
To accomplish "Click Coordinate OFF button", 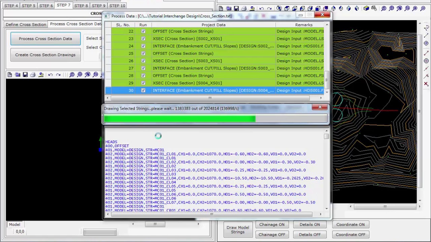I will (x=351, y=235).
